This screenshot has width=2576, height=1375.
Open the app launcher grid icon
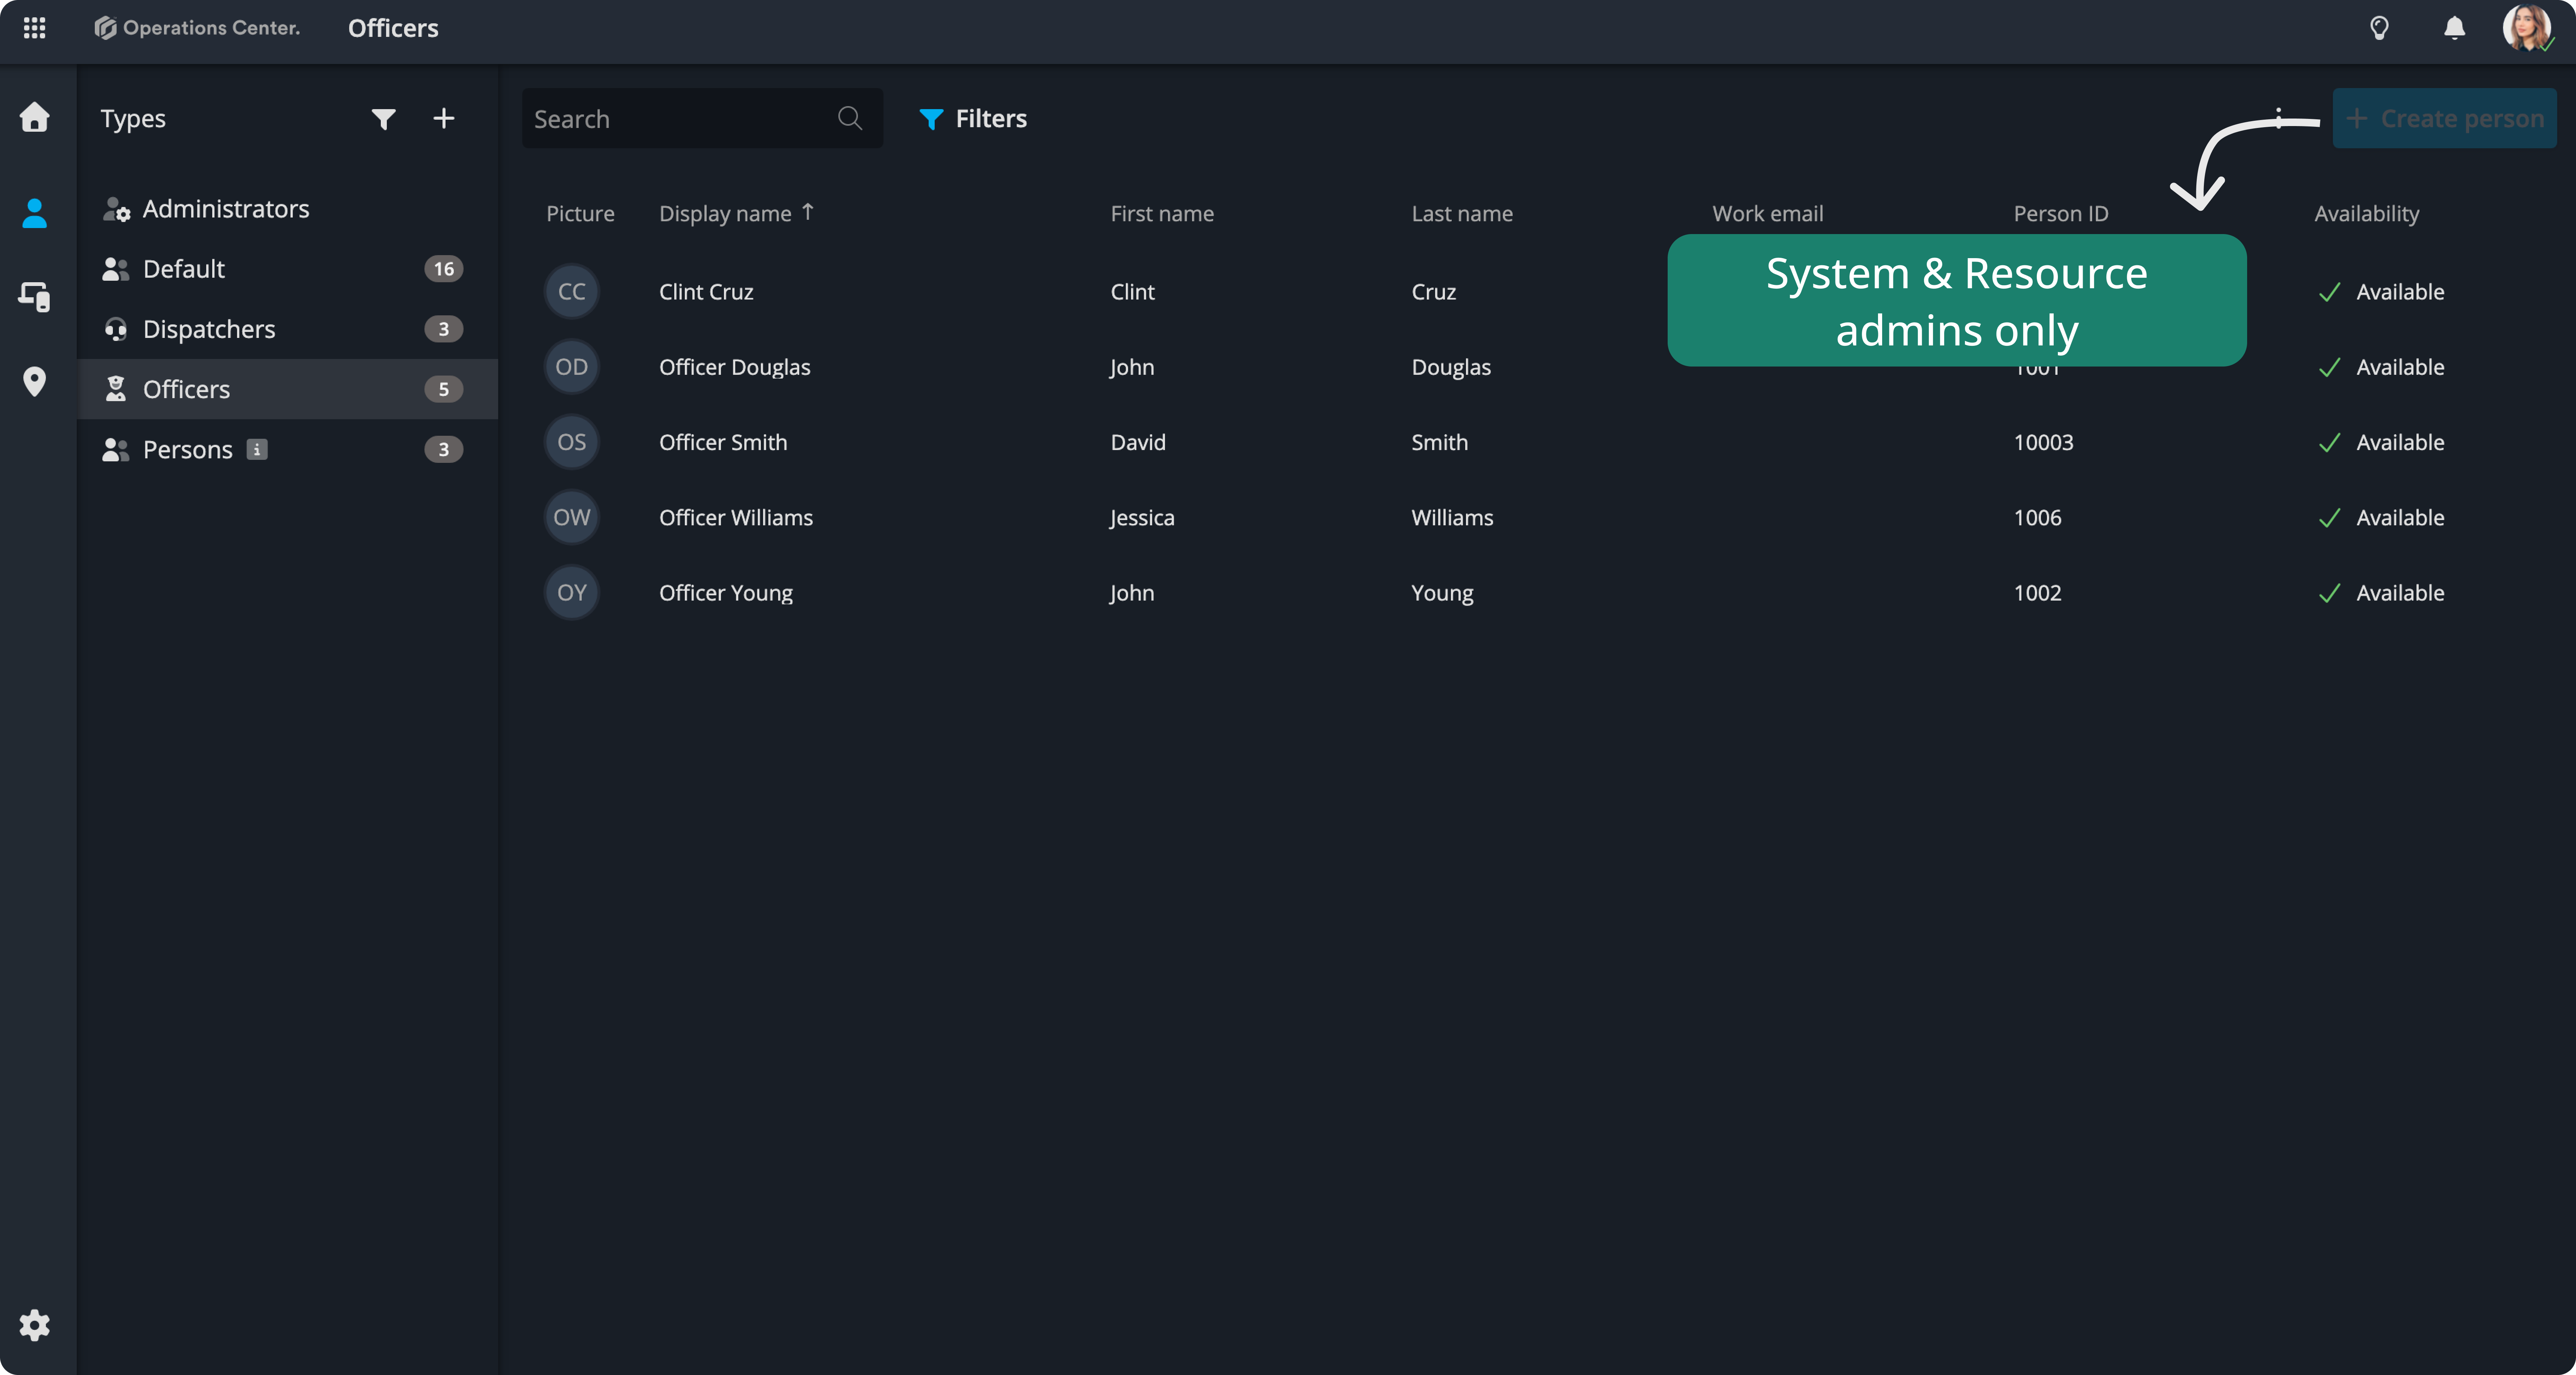pos(34,28)
